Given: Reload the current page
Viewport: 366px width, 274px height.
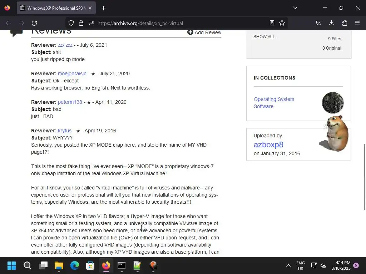Looking at the screenshot, I should pyautogui.click(x=34, y=23).
